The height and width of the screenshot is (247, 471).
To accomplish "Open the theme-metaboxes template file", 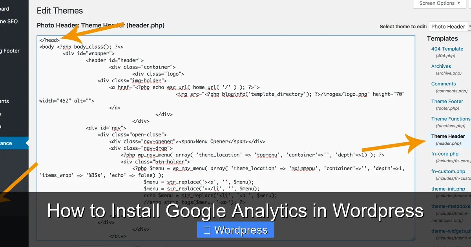I will (450, 206).
